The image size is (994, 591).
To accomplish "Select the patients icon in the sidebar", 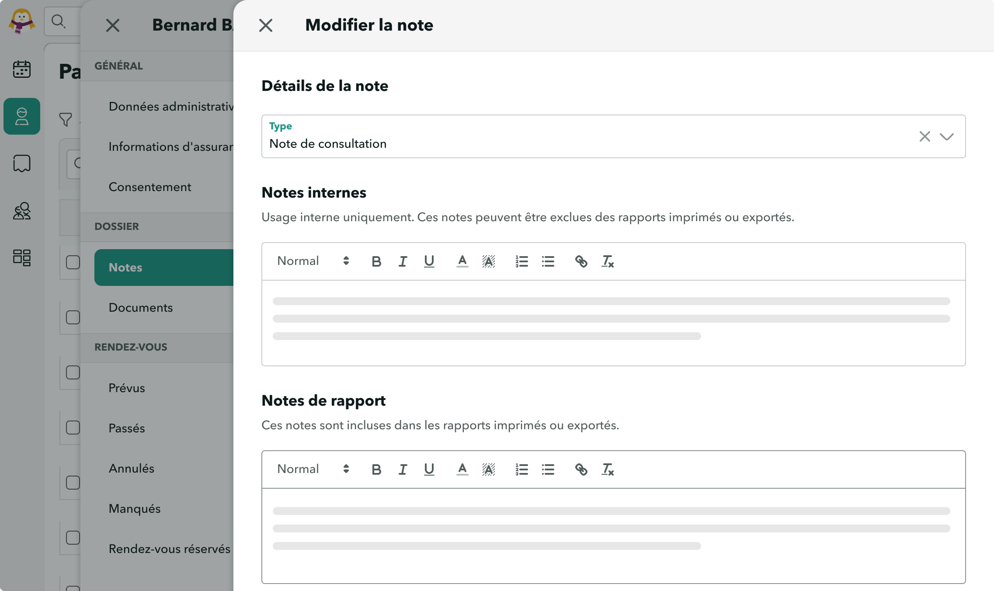I will (x=21, y=116).
